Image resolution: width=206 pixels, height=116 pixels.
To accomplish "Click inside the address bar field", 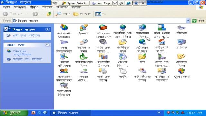I will 99,21.
